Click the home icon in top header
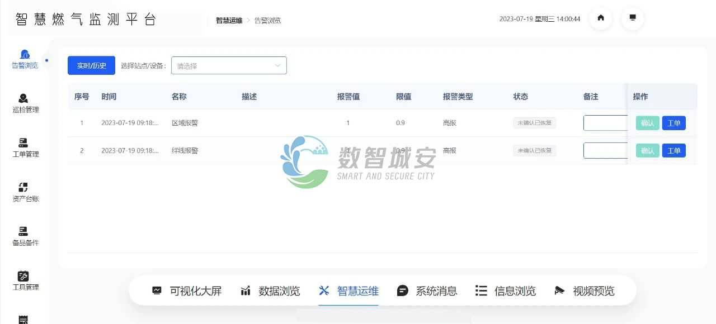Viewport: 716px width, 324px height. click(601, 18)
